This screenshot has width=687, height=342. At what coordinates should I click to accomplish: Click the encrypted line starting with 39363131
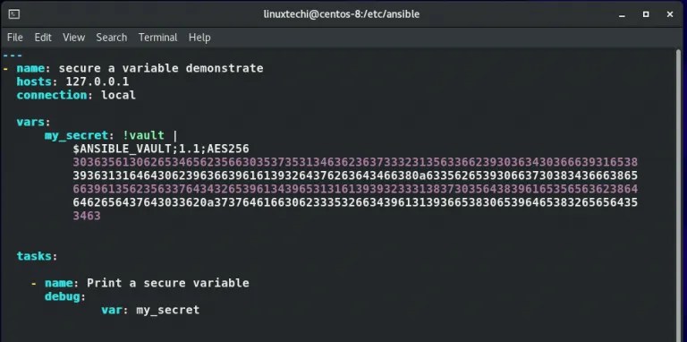355,175
